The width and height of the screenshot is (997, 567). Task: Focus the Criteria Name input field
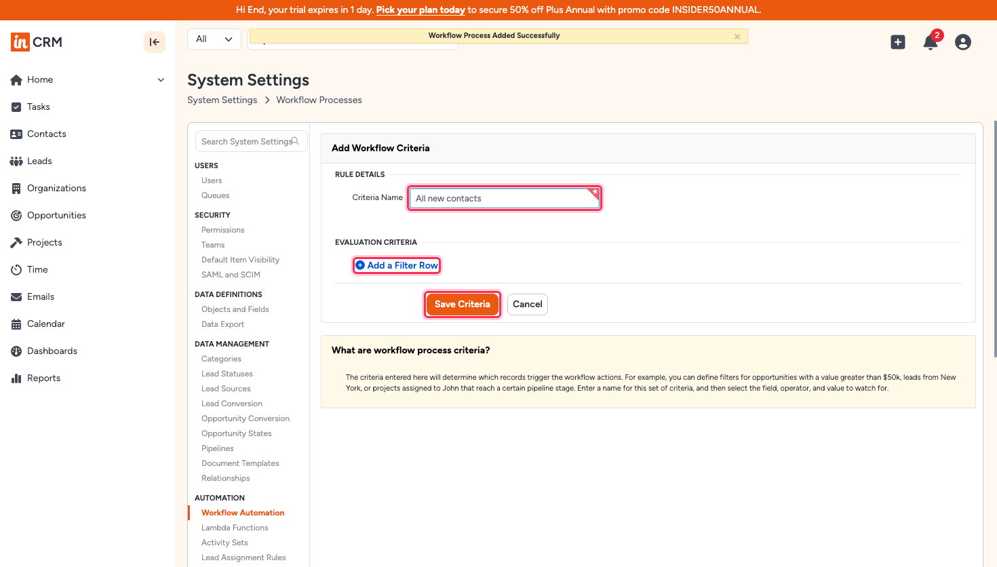tap(504, 198)
